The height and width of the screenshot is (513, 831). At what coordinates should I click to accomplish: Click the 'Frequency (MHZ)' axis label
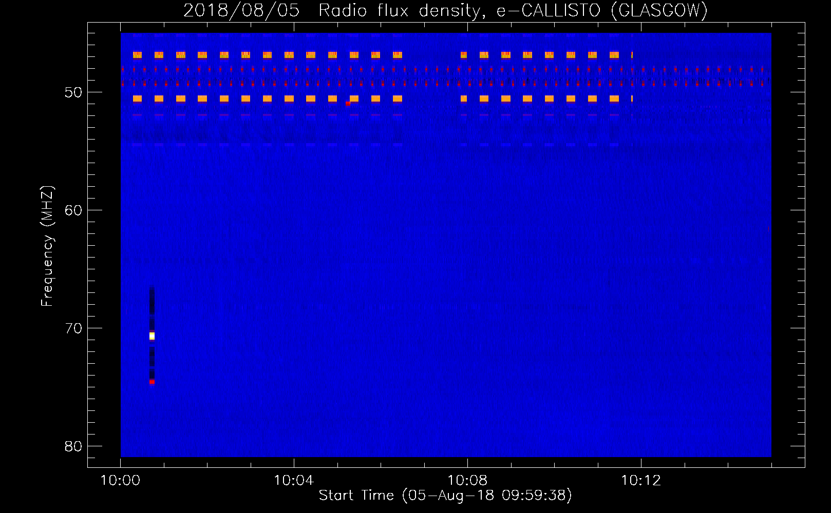click(x=47, y=246)
